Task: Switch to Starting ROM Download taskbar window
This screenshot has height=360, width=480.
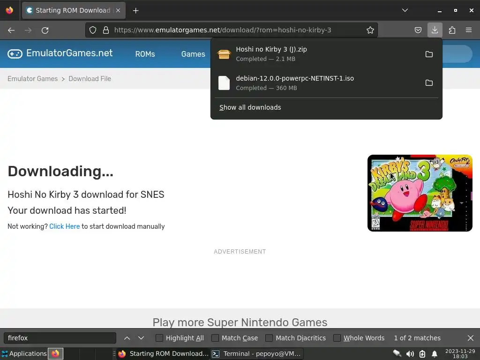Action: pyautogui.click(x=163, y=353)
